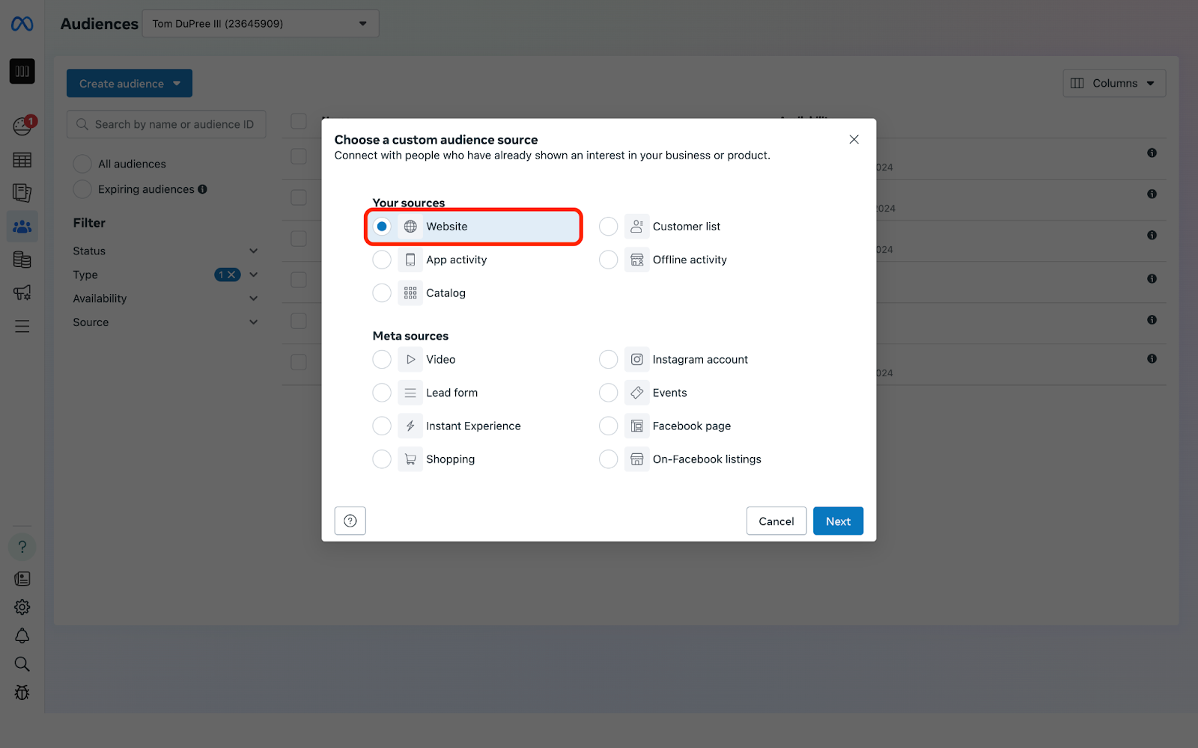Click the phone icon next to App activity
The image size is (1198, 748).
click(410, 260)
